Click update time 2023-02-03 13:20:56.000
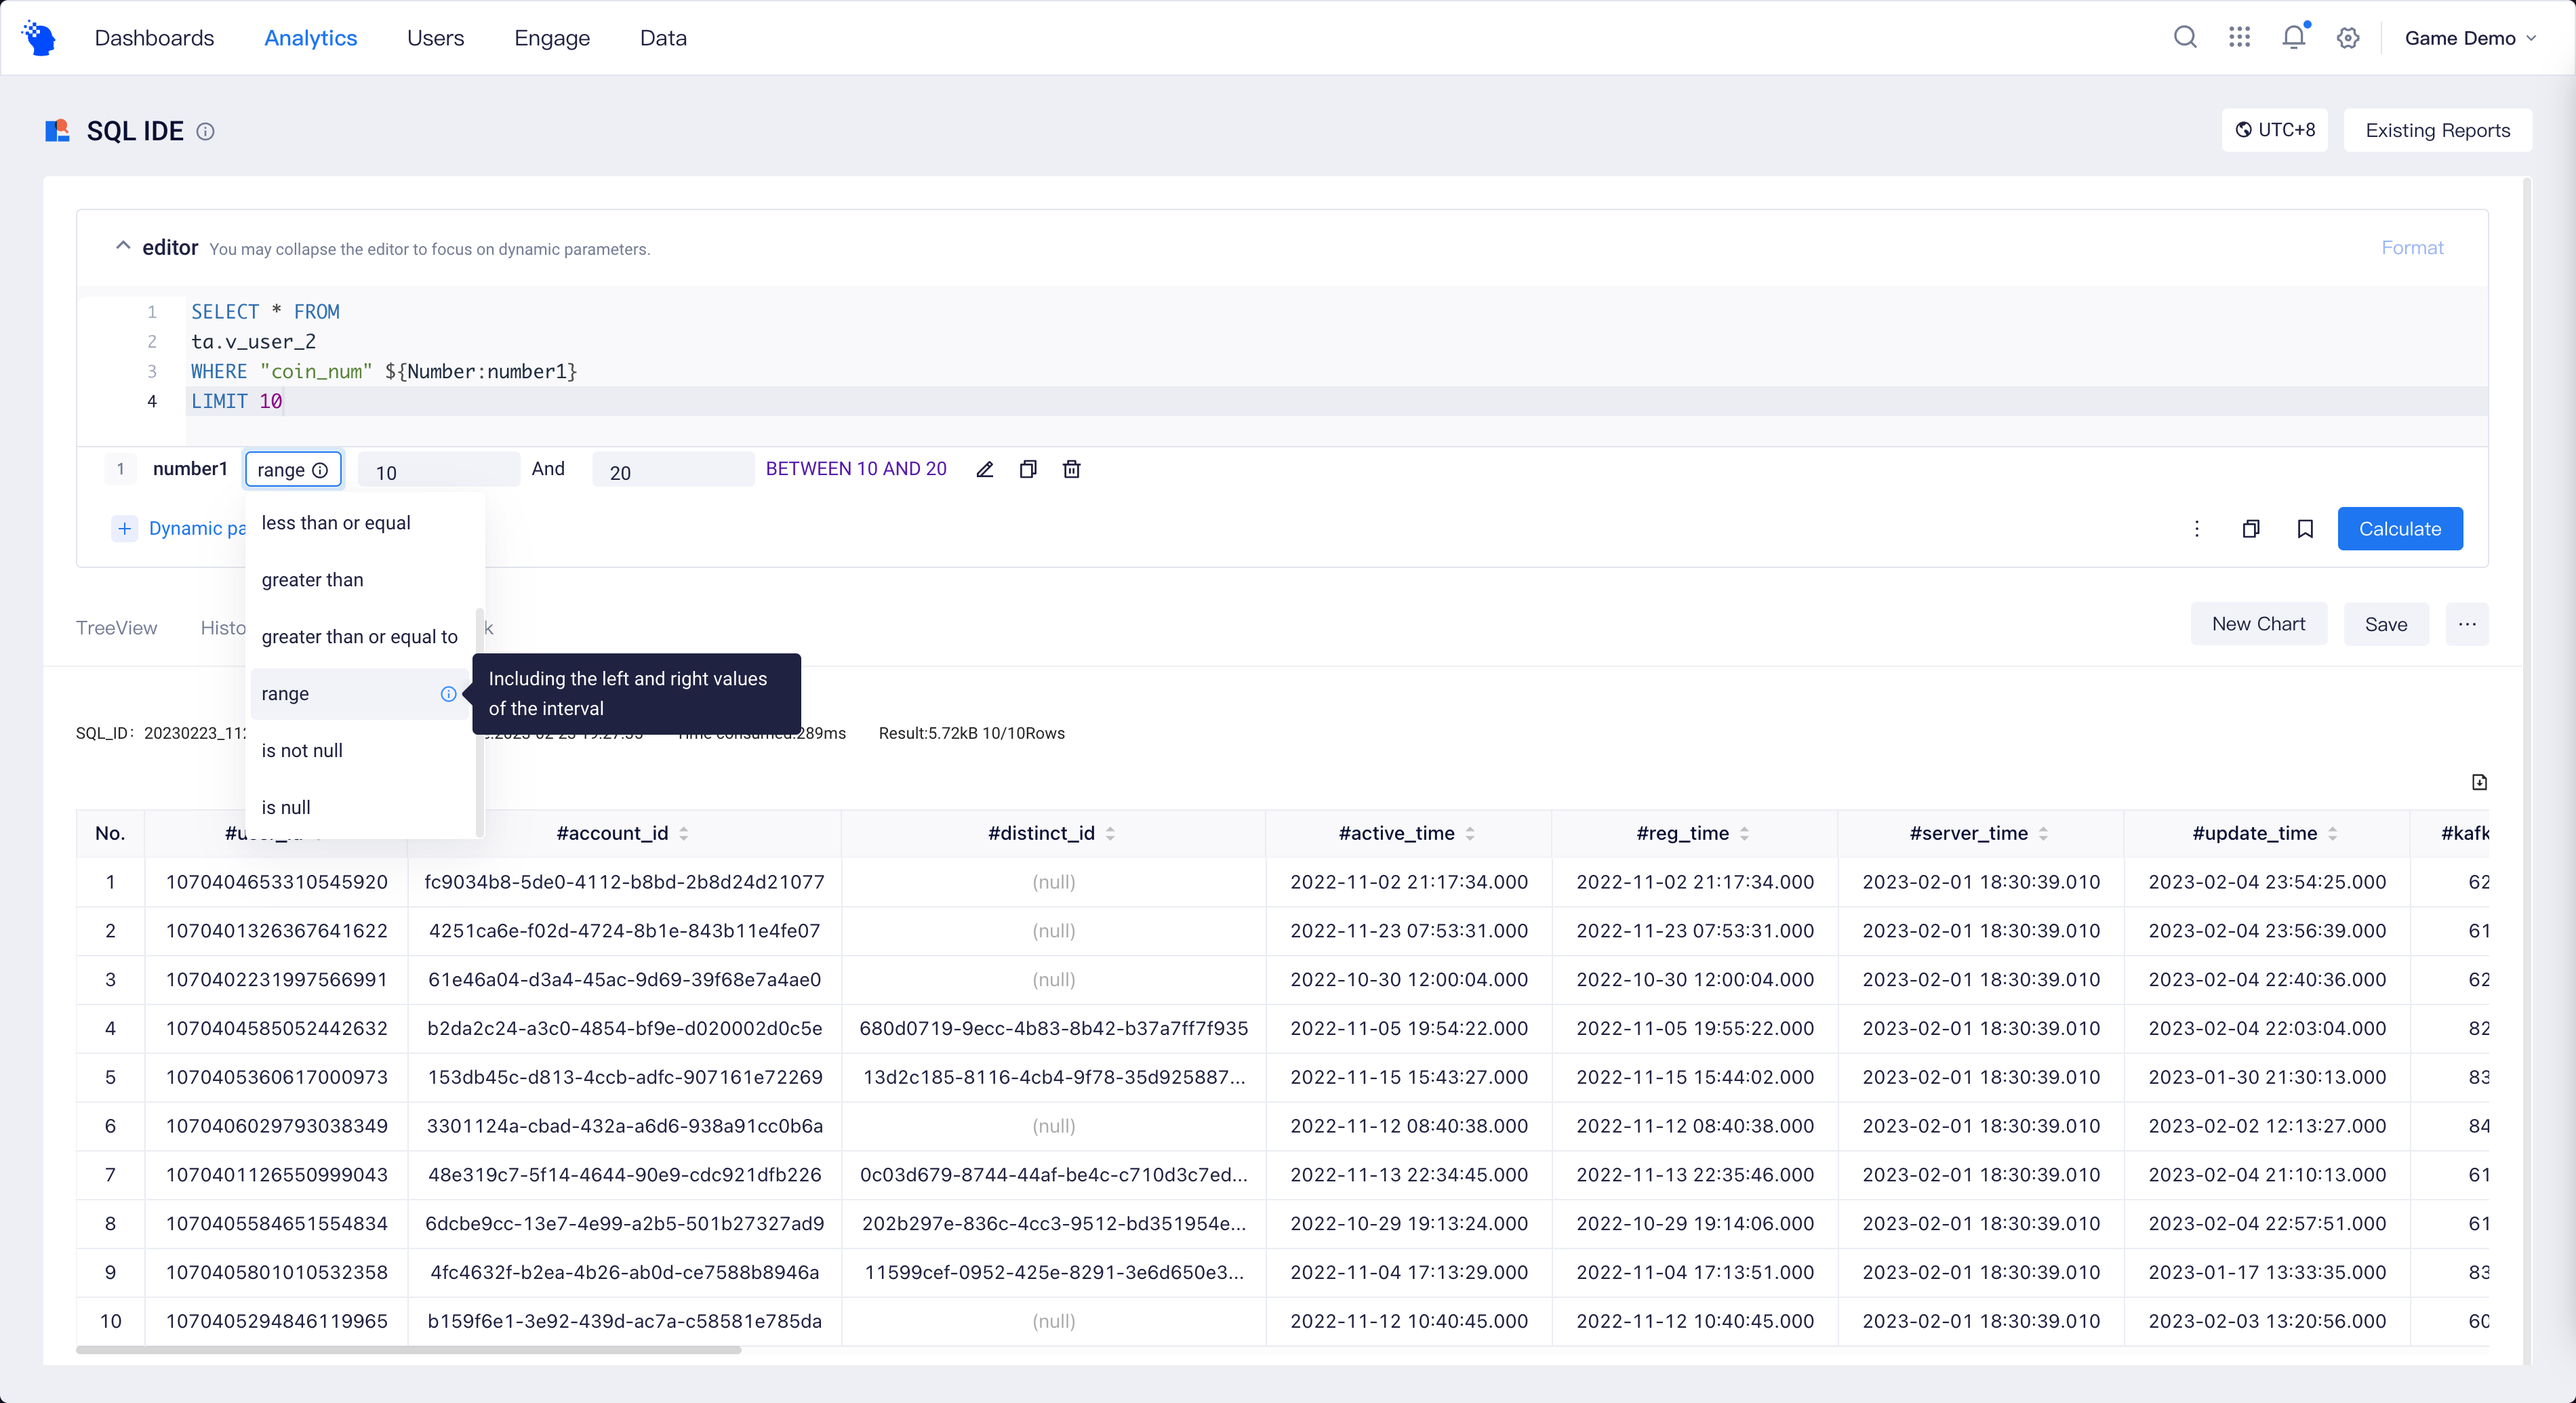 (2267, 1321)
